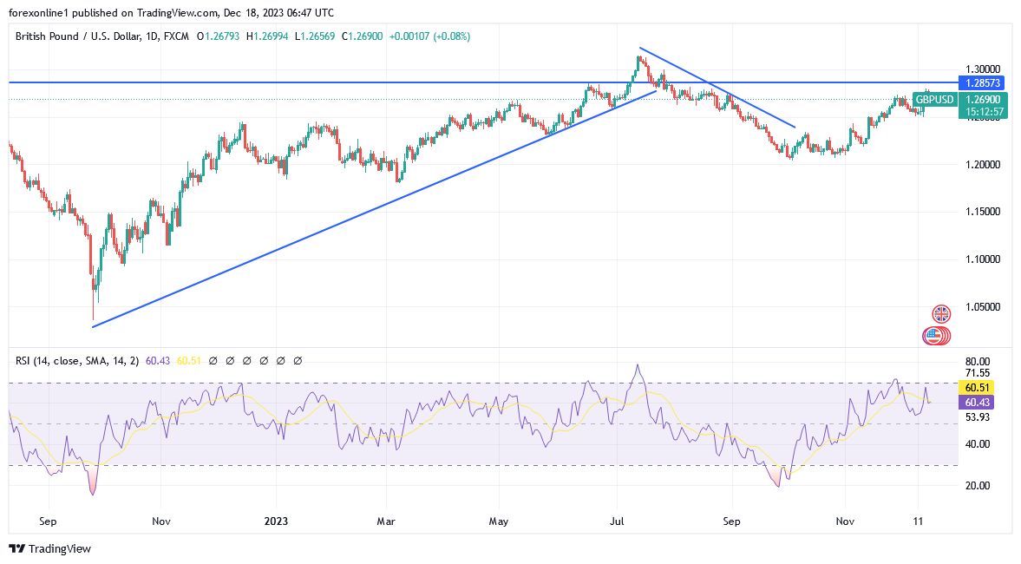
Task: Select the first slashed-circle icon in the RSI legend
Action: coord(213,359)
